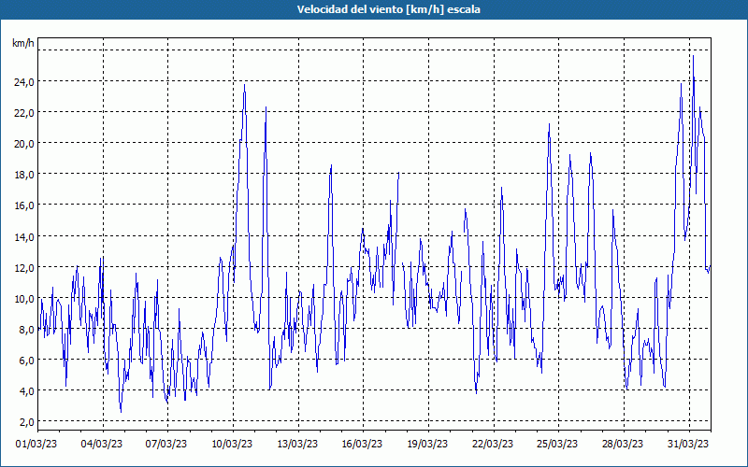Click the 22/03/23 date label

pos(493,444)
